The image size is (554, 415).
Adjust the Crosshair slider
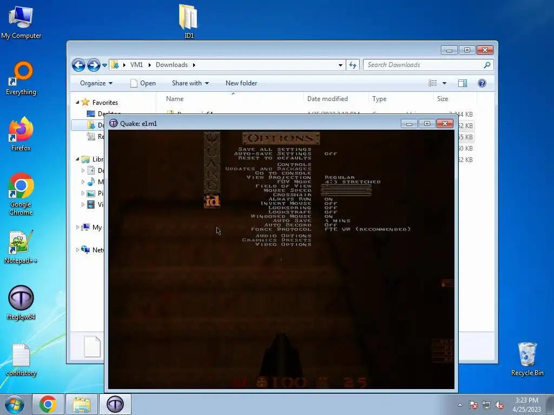point(346,195)
